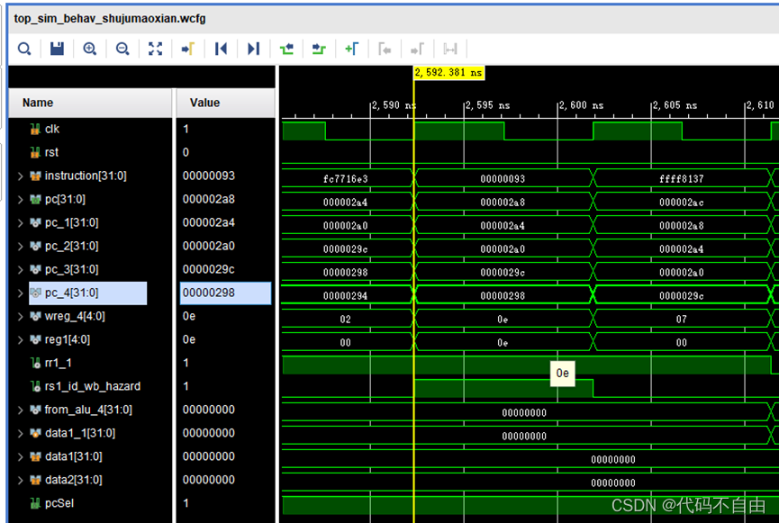Save the waveform configuration
This screenshot has height=523, width=779.
click(57, 49)
